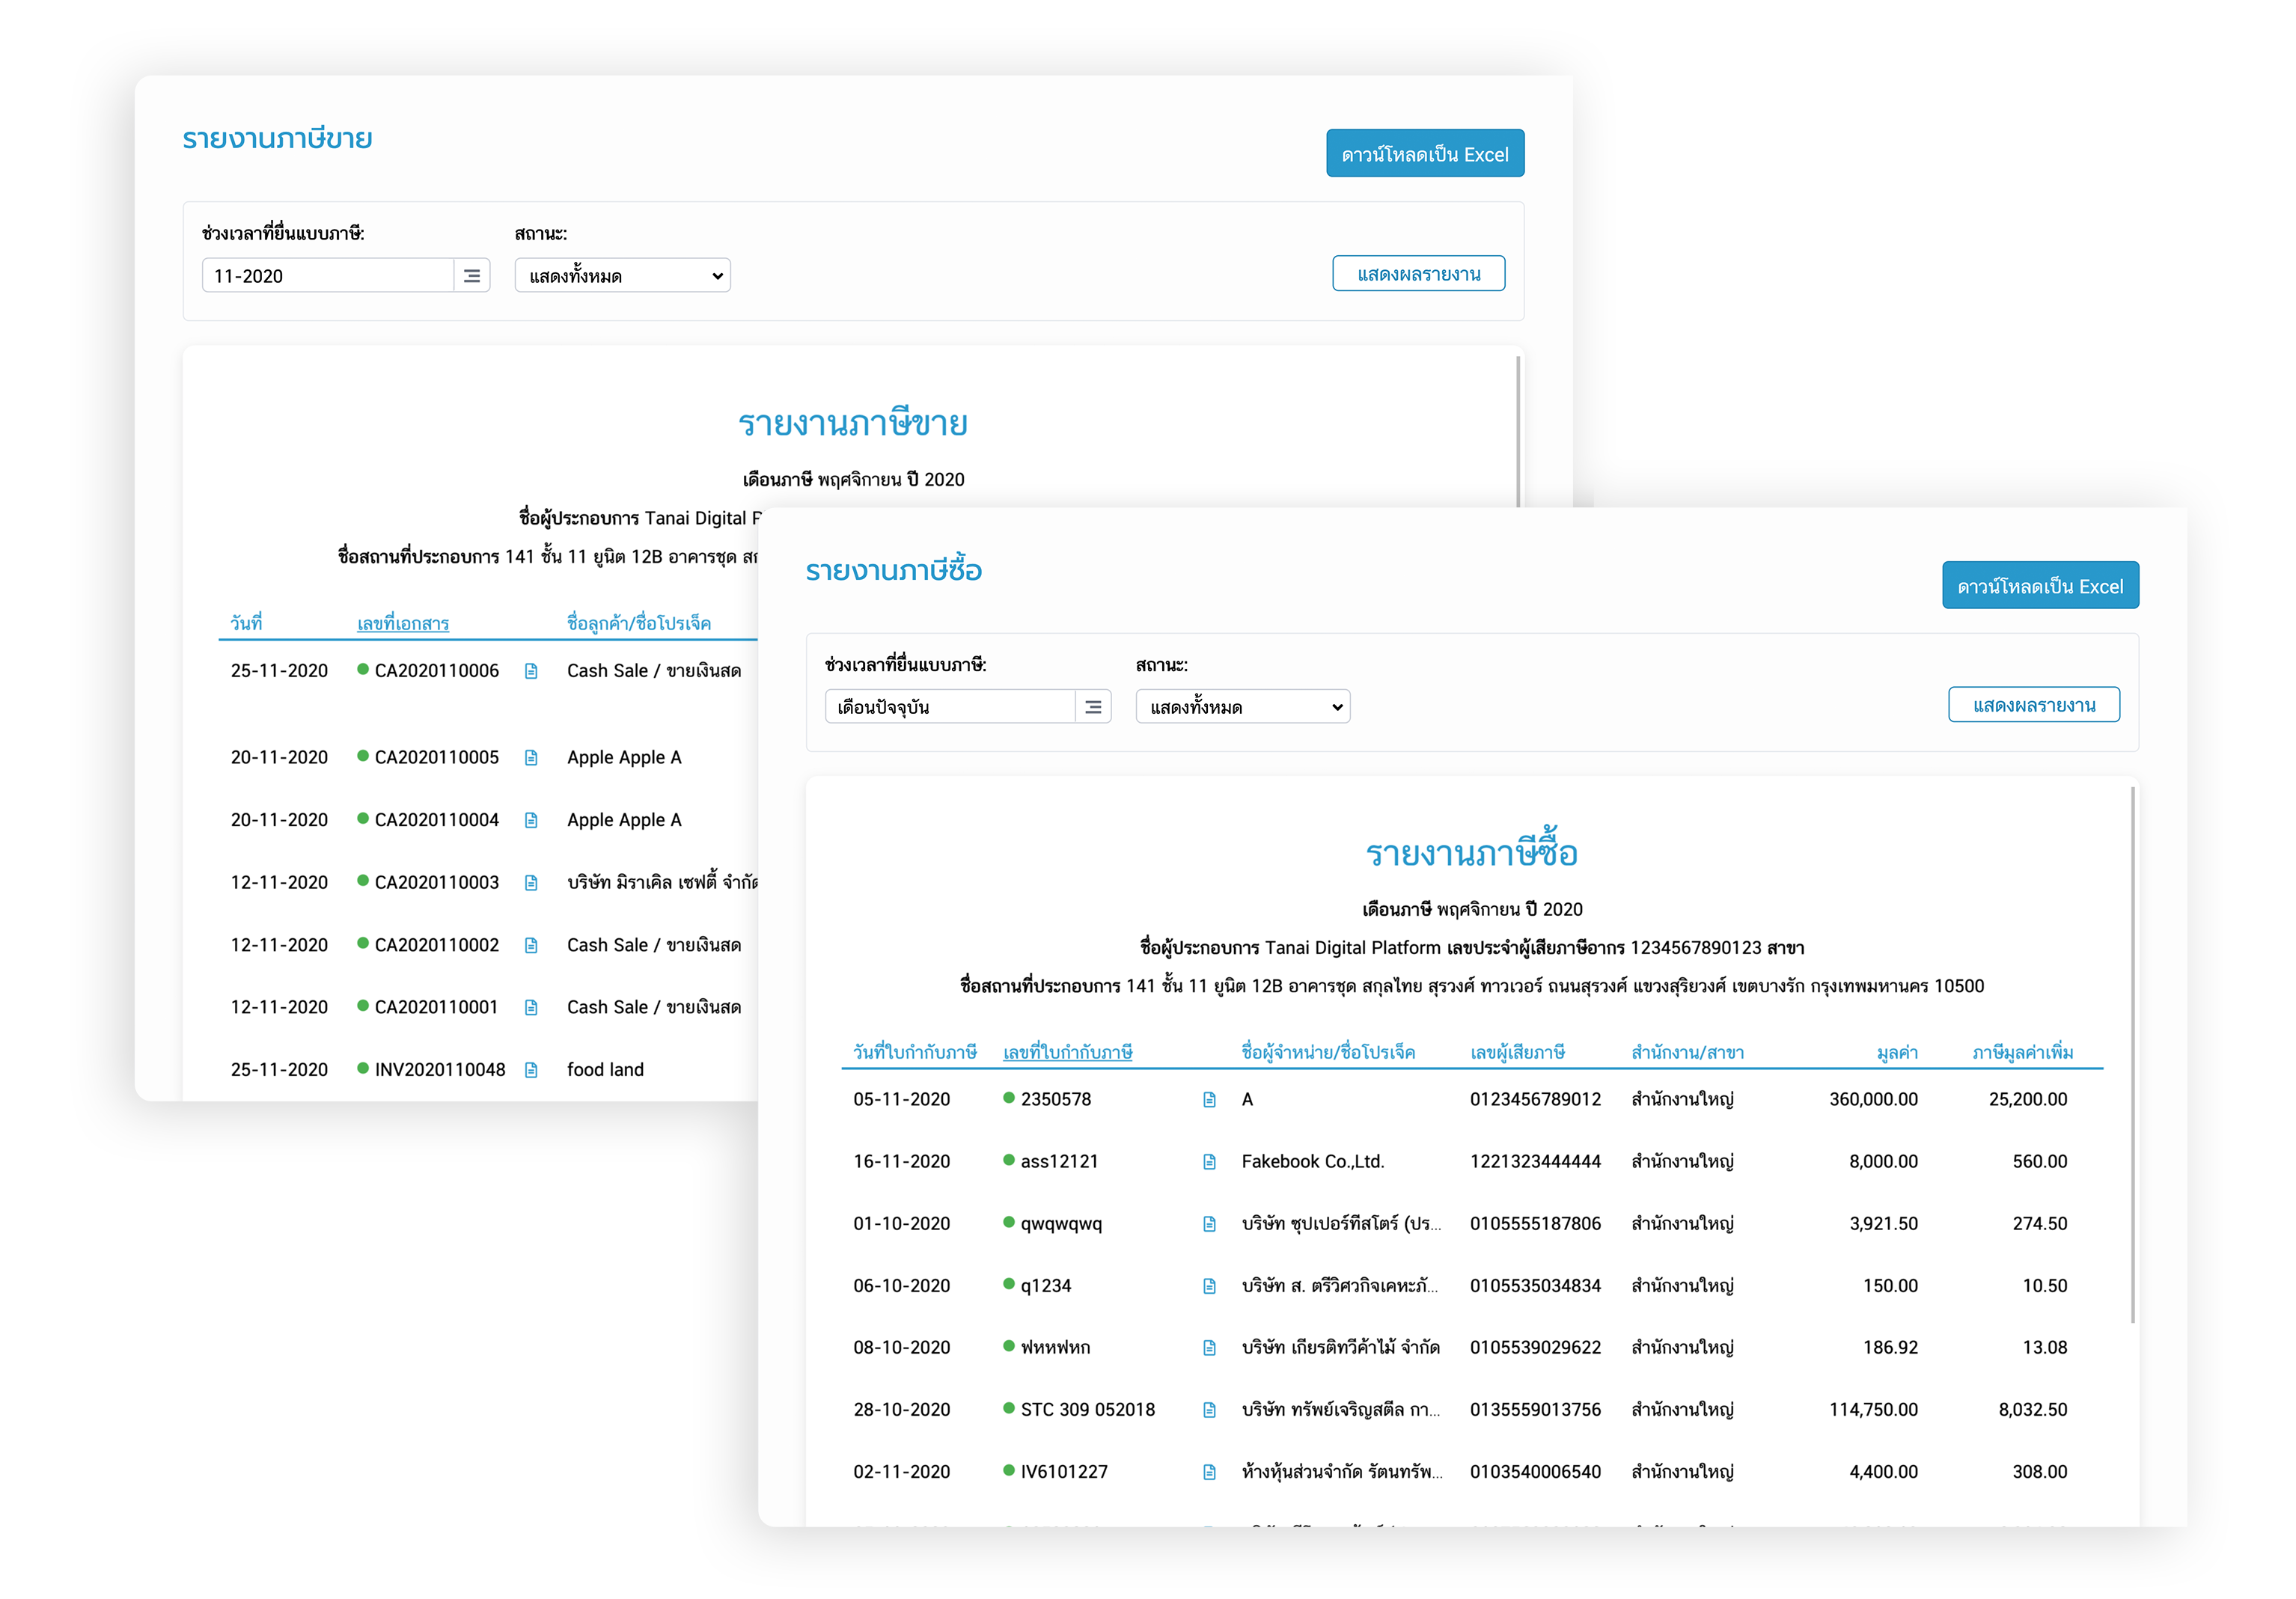Screen dimensions: 2296x1599
Task: Click invoice date 02-11-2020
Action: tap(901, 1472)
